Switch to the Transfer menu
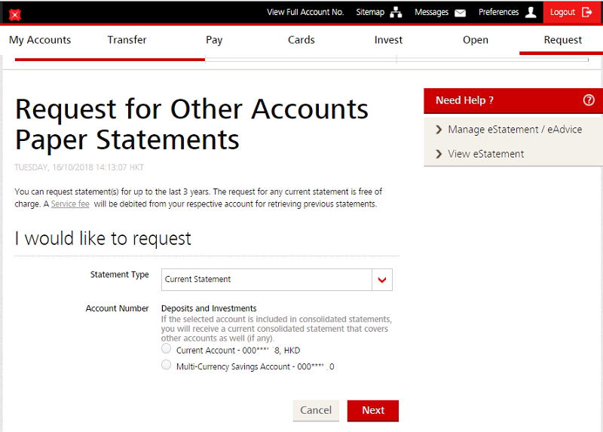The width and height of the screenshot is (603, 432). tap(127, 40)
